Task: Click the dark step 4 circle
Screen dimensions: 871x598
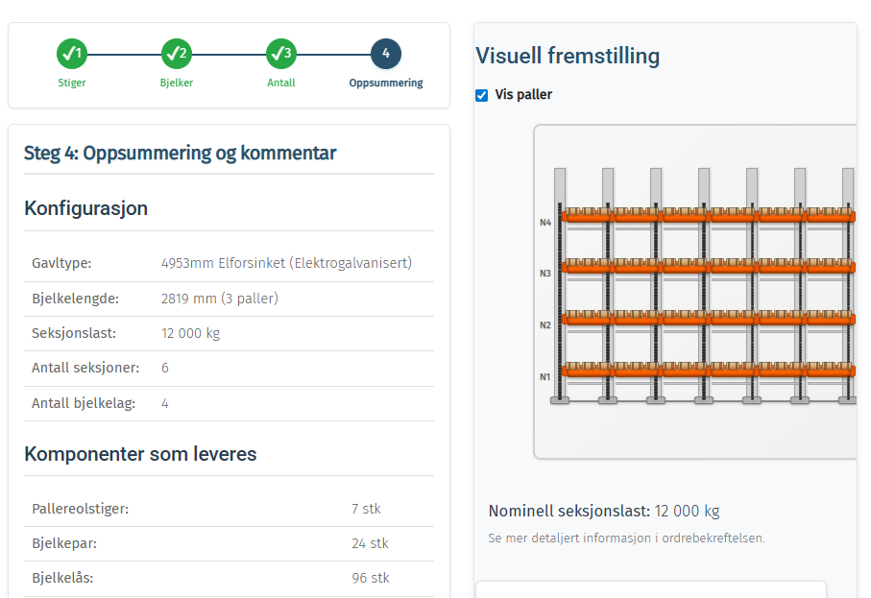Action: point(386,54)
